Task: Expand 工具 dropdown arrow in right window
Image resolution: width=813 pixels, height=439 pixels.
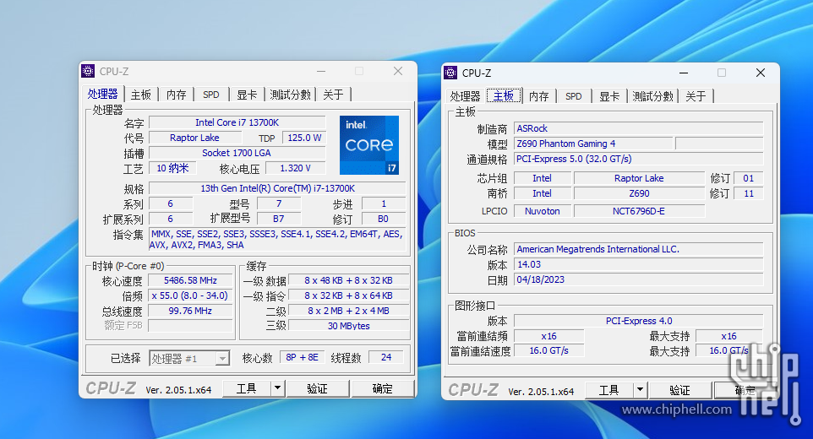Action: (x=641, y=390)
